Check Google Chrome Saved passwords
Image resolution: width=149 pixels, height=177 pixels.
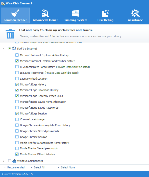[x=17, y=131]
